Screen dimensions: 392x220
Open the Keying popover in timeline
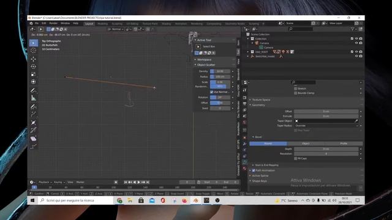click(59, 182)
